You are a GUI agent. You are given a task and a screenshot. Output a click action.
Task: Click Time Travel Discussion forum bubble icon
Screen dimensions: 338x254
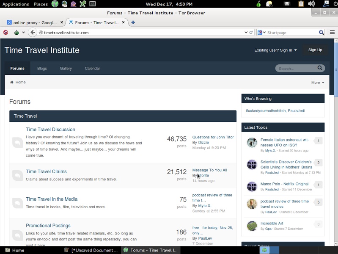(x=18, y=142)
